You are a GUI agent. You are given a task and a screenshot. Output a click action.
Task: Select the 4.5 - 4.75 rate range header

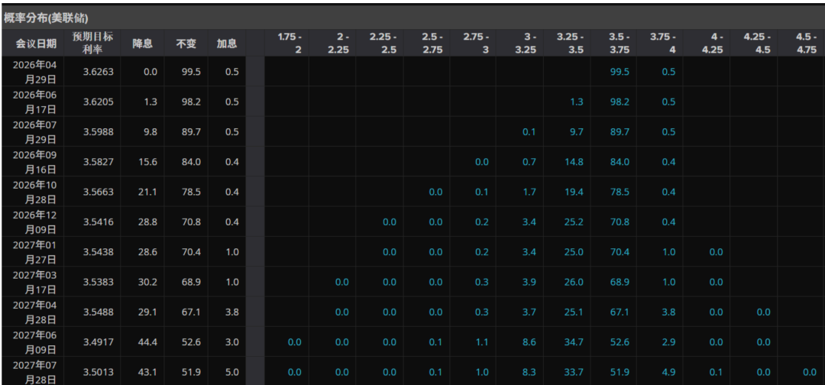(x=806, y=44)
